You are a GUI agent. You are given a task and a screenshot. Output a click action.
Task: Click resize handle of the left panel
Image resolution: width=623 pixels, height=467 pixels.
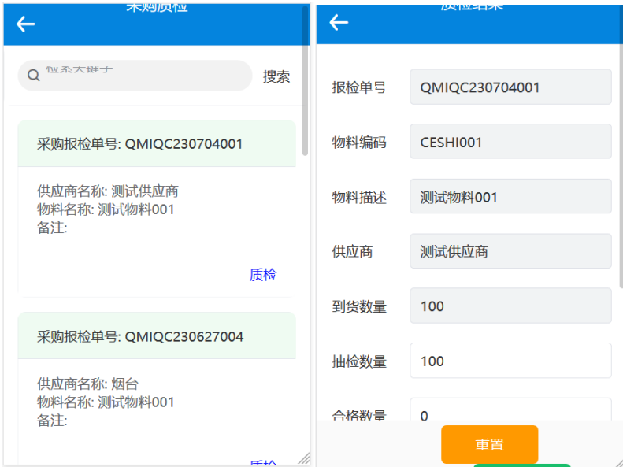(x=304, y=459)
